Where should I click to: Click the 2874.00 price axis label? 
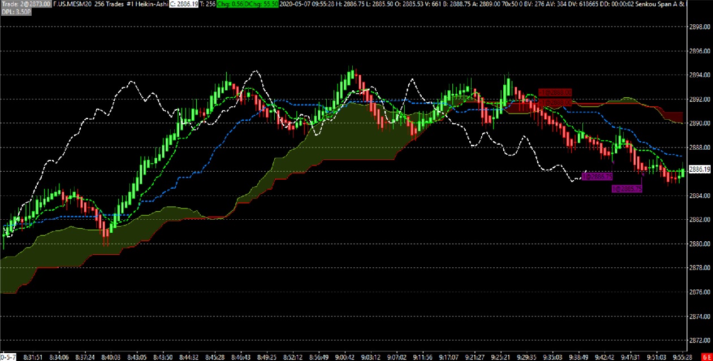[x=701, y=316]
